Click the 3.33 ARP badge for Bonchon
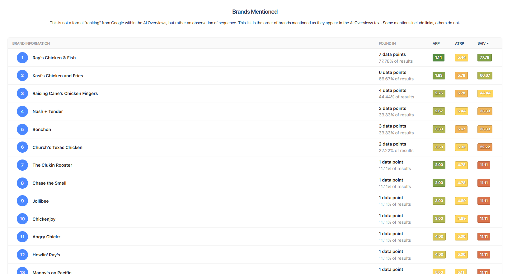This screenshot has width=512, height=274. pos(439,129)
